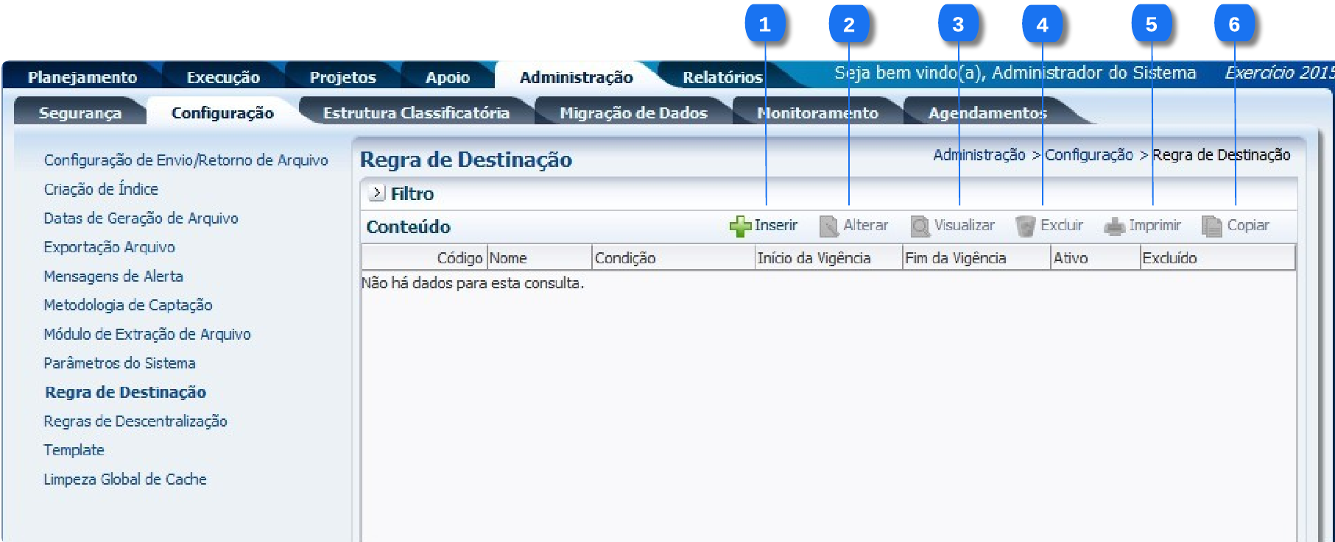Image resolution: width=1335 pixels, height=542 pixels.
Task: Open the Planejamento main tab
Action: [82, 77]
